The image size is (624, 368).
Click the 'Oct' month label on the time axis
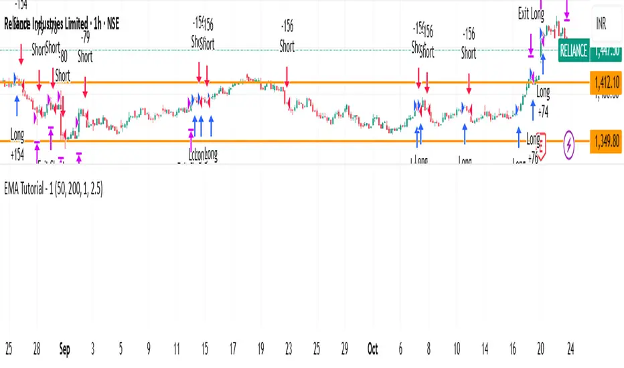(372, 349)
